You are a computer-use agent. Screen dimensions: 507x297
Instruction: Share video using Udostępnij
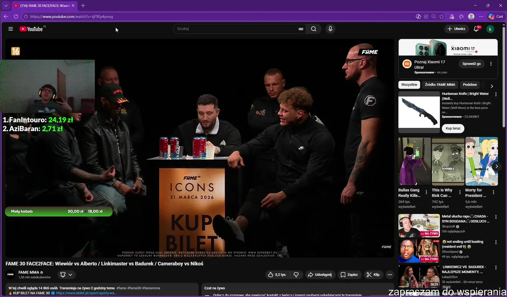(x=319, y=274)
